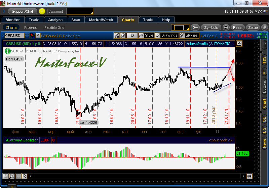
Task: Change the D timeframe aggregation button
Action: pos(132,36)
